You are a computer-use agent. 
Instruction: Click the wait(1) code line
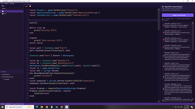click(x=33, y=23)
